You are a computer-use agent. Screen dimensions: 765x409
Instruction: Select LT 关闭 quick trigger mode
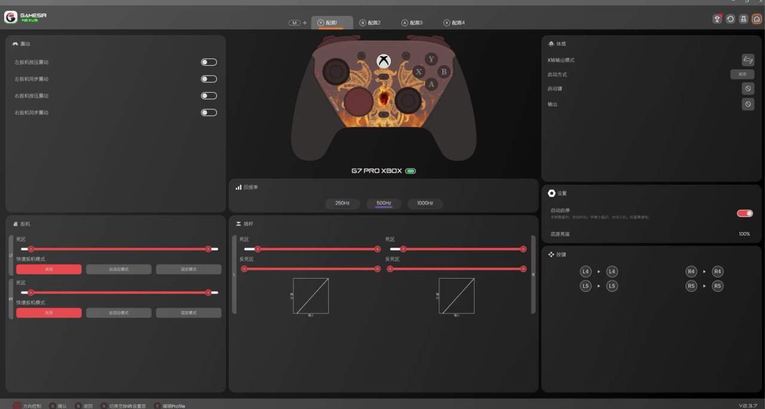click(x=48, y=270)
